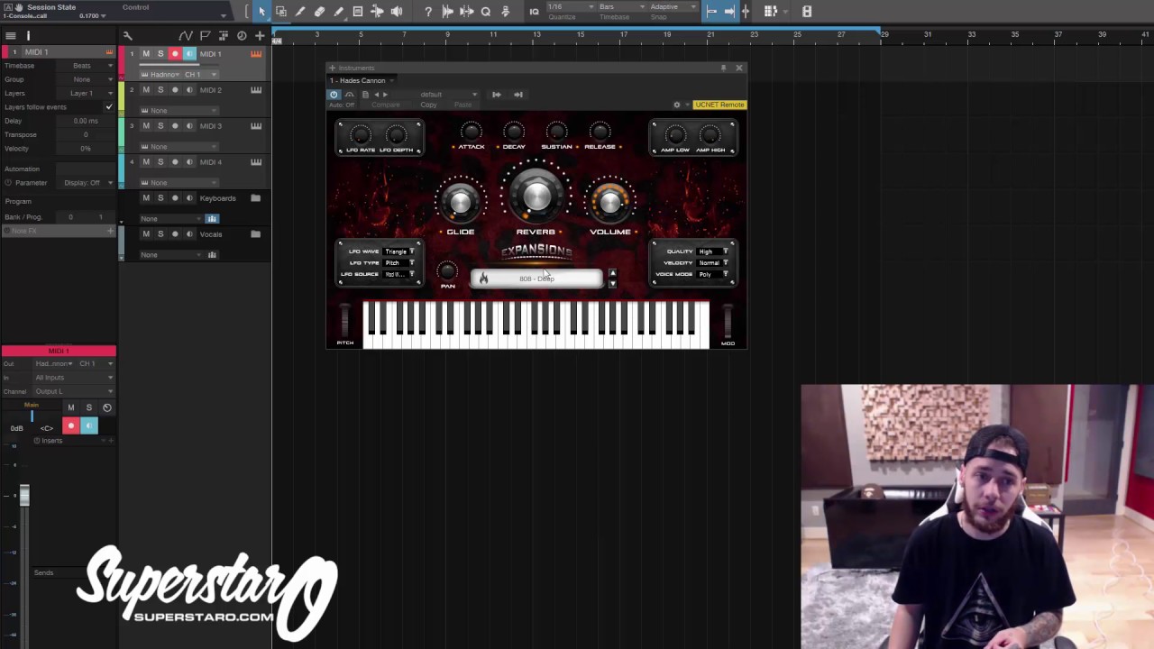Click the flame icon in the preset display
Screen dimensions: 1154x649
pyautogui.click(x=483, y=279)
